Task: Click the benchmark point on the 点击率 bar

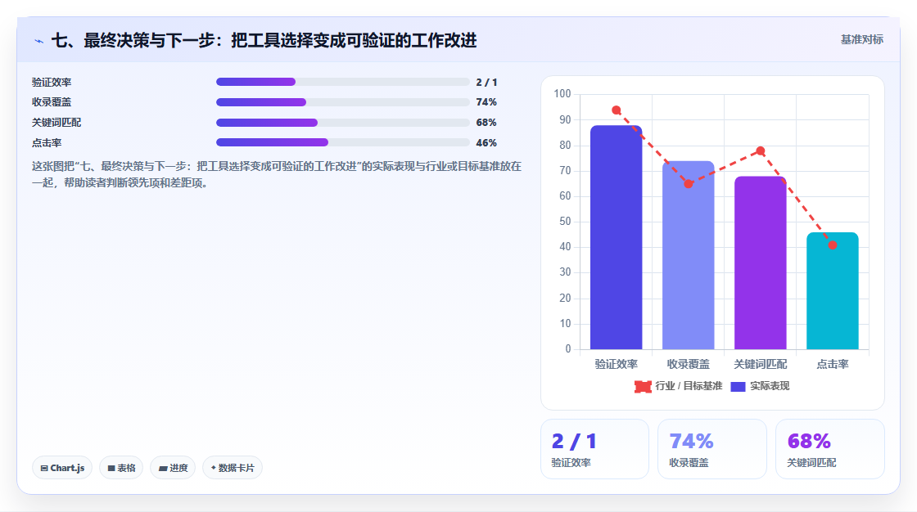Action: click(x=832, y=245)
